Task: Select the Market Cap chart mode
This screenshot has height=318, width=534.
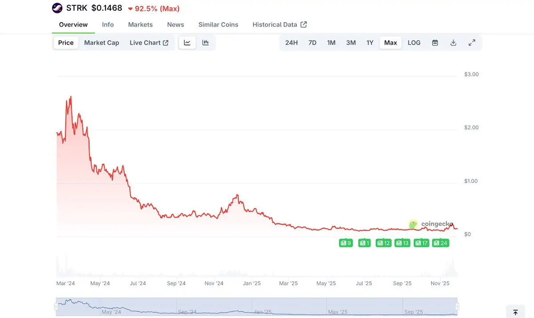Action: pyautogui.click(x=101, y=43)
